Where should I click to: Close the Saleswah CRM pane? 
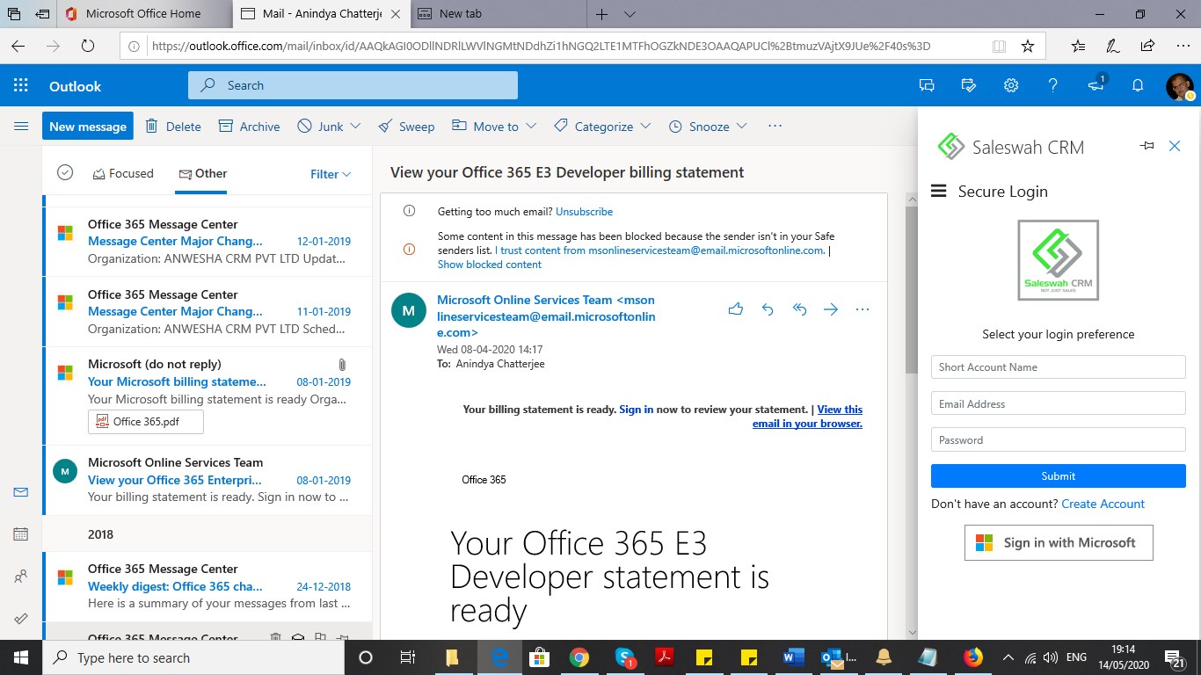(1175, 146)
